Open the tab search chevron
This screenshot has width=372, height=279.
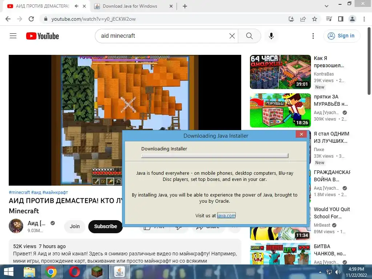327,6
